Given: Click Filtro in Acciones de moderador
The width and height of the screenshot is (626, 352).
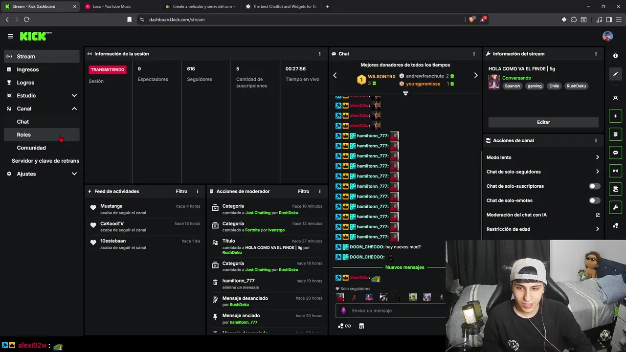Looking at the screenshot, I should pyautogui.click(x=304, y=191).
